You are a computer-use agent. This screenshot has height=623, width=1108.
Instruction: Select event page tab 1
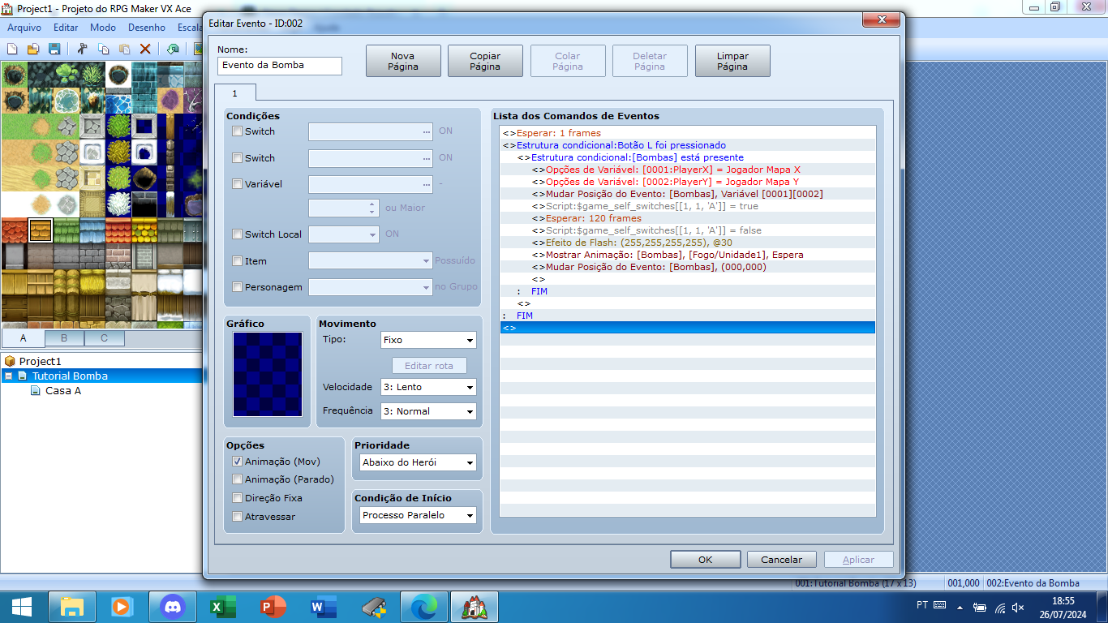[235, 93]
